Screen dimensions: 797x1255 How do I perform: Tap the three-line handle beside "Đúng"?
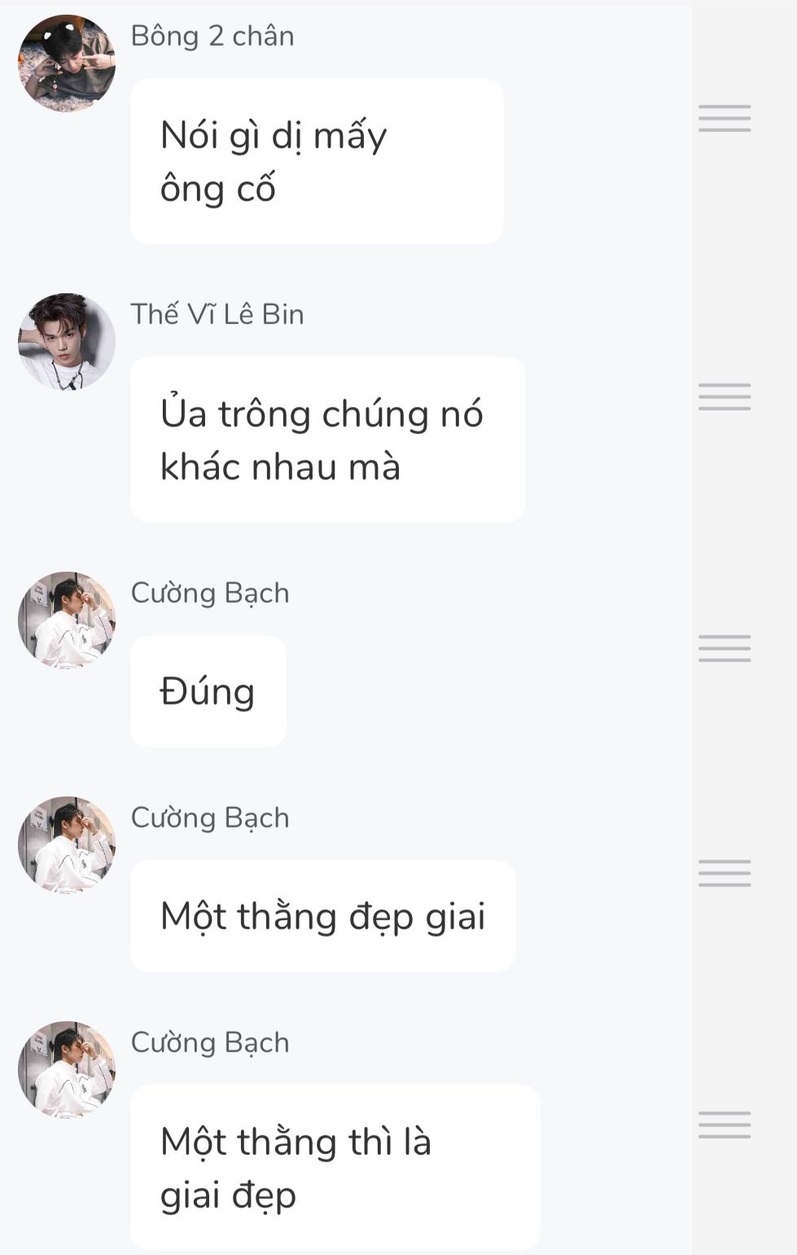click(724, 648)
